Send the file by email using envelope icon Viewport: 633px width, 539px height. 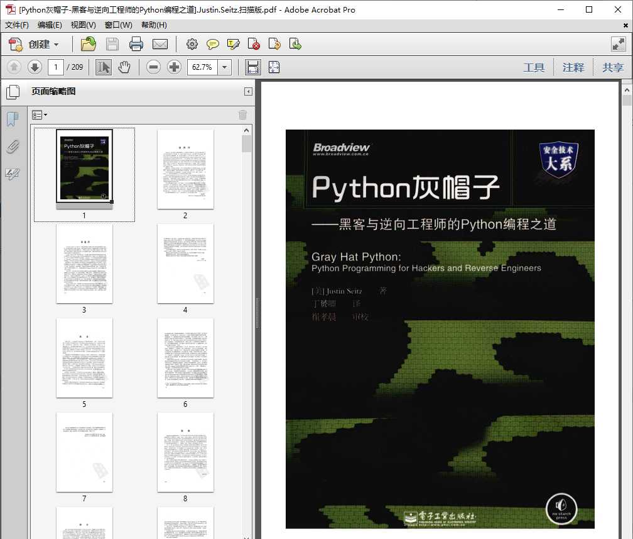(x=160, y=43)
